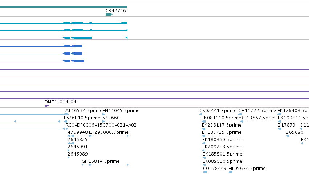Click the AT16534.5prime EST feature
Screen dimensions: 309x174
click(66, 114)
